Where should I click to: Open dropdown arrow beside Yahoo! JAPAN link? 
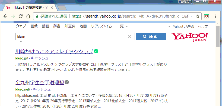[169, 26]
